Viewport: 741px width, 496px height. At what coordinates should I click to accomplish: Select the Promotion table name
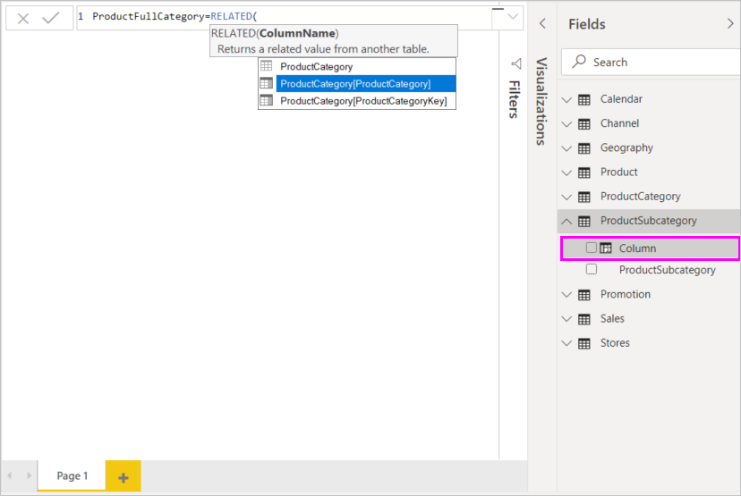[626, 295]
